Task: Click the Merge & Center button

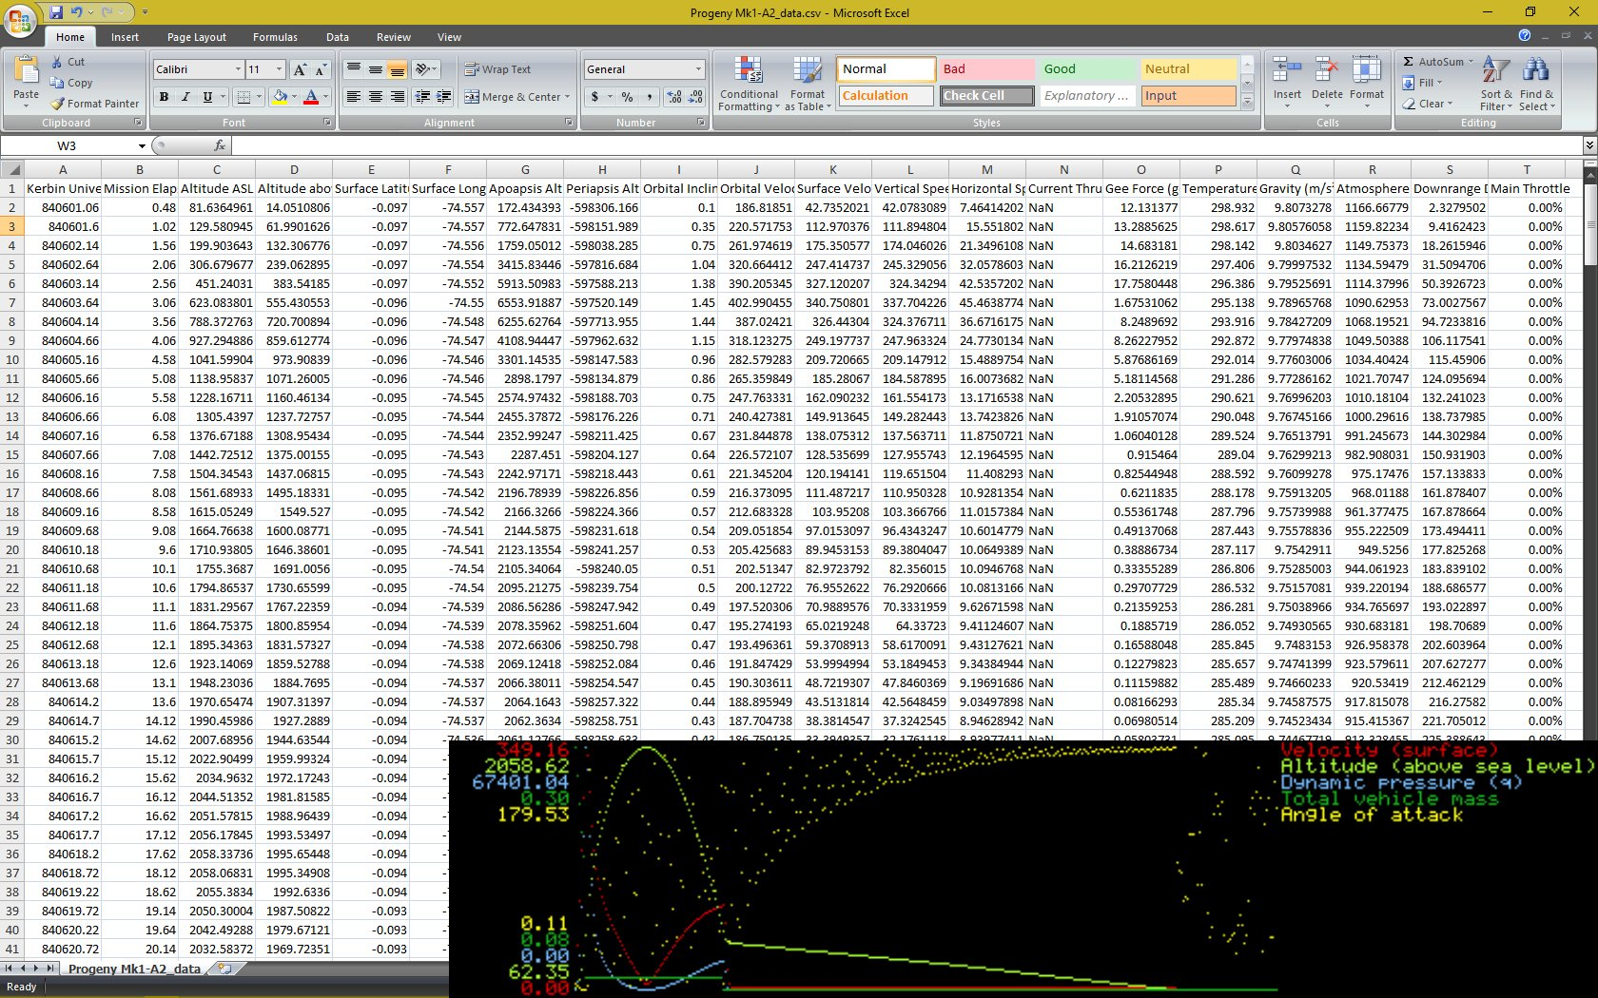Action: [517, 97]
